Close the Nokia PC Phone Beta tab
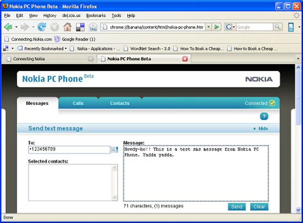This screenshot has width=303, height=223. tap(185, 59)
